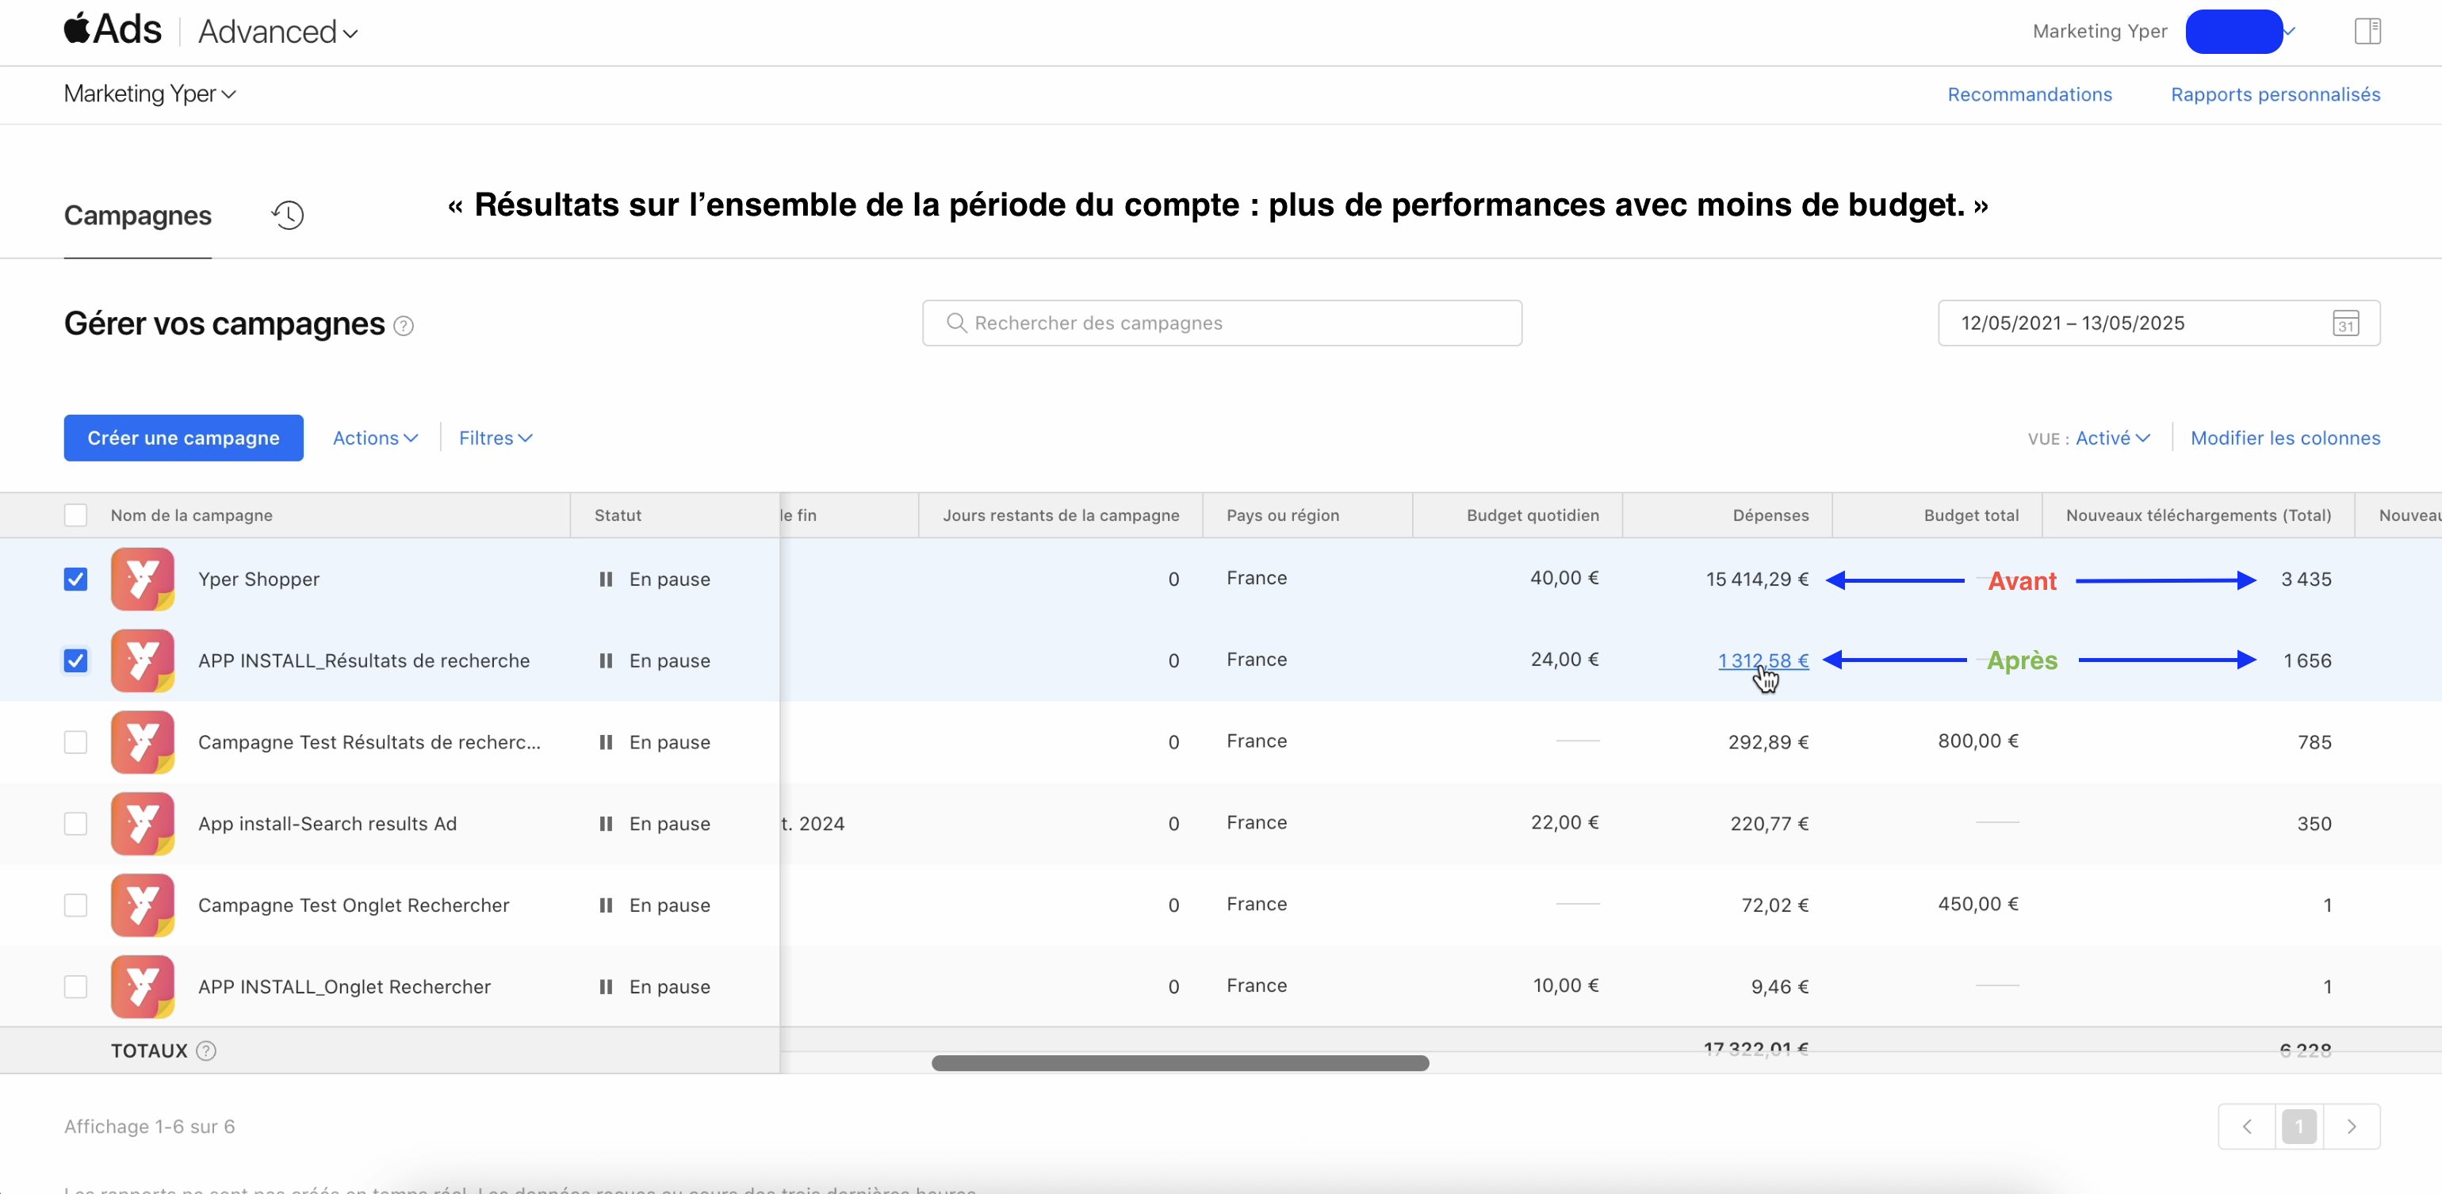Change the VUE: Activé view dropdown
2442x1194 pixels.
(x=2112, y=438)
